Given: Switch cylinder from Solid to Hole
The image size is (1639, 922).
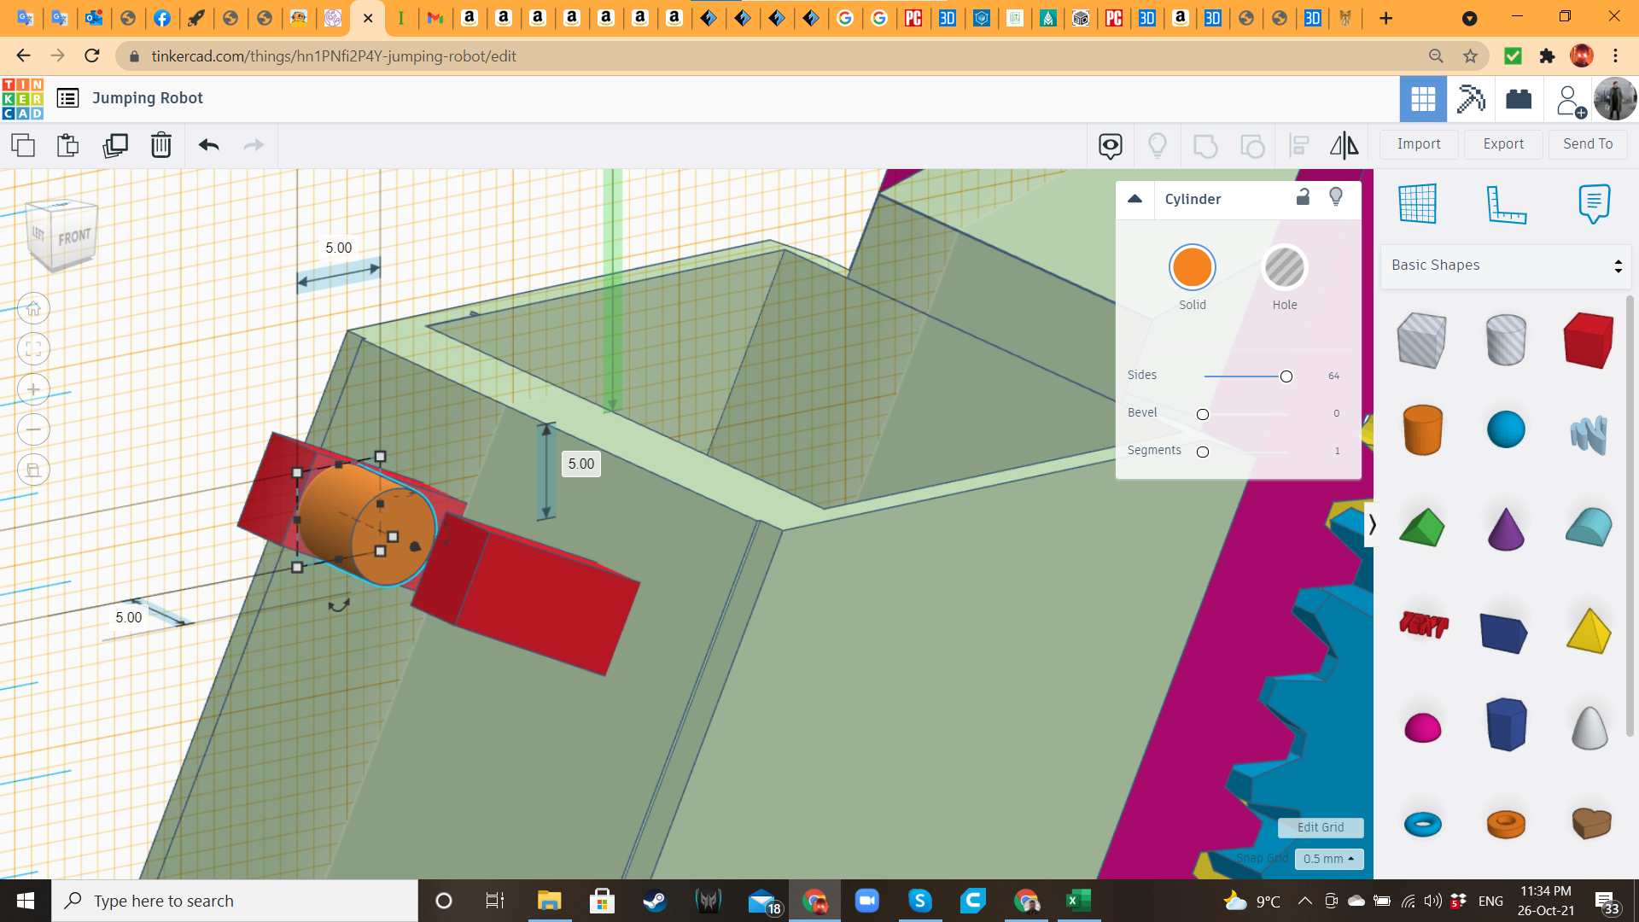Looking at the screenshot, I should click(x=1284, y=267).
